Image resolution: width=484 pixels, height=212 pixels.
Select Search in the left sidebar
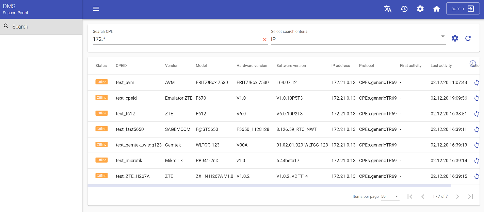coord(20,27)
